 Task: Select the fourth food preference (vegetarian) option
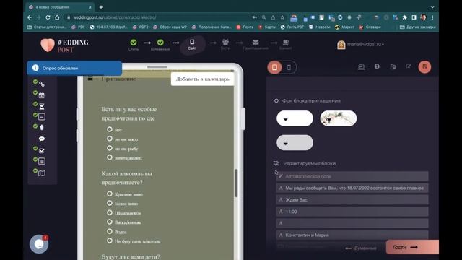coord(110,157)
